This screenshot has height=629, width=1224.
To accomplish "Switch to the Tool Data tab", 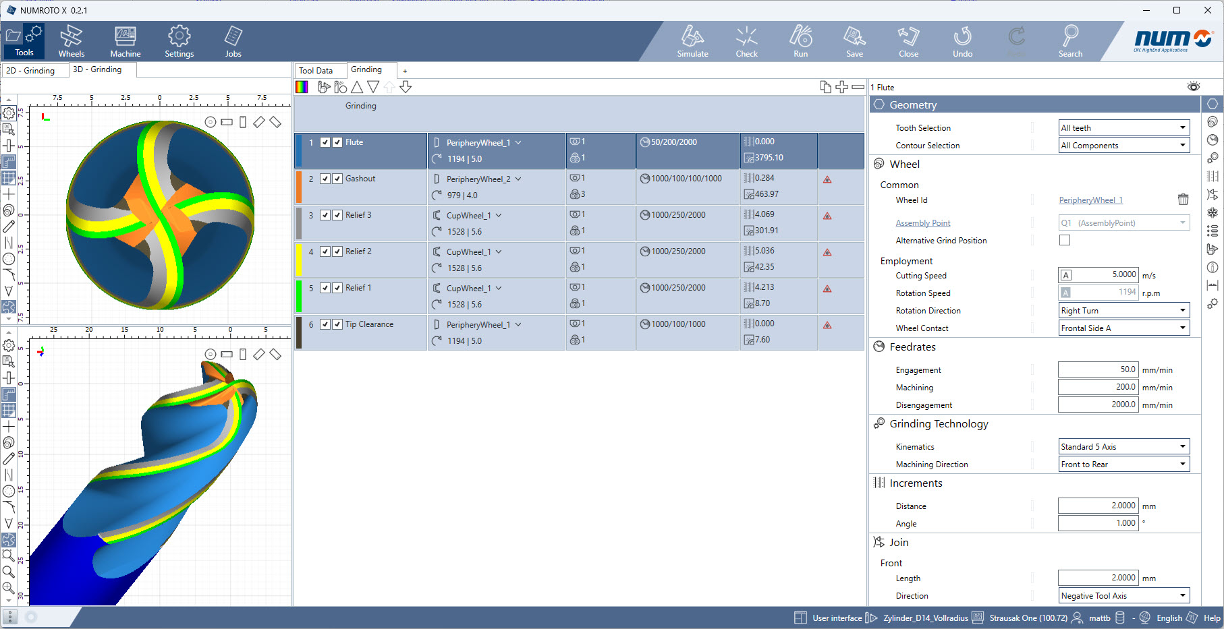I will click(316, 70).
